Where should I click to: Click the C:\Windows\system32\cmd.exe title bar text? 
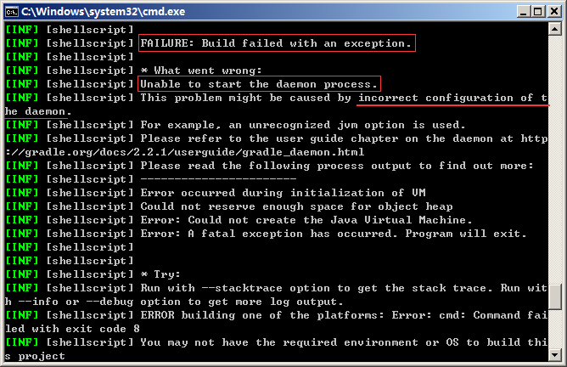click(103, 12)
